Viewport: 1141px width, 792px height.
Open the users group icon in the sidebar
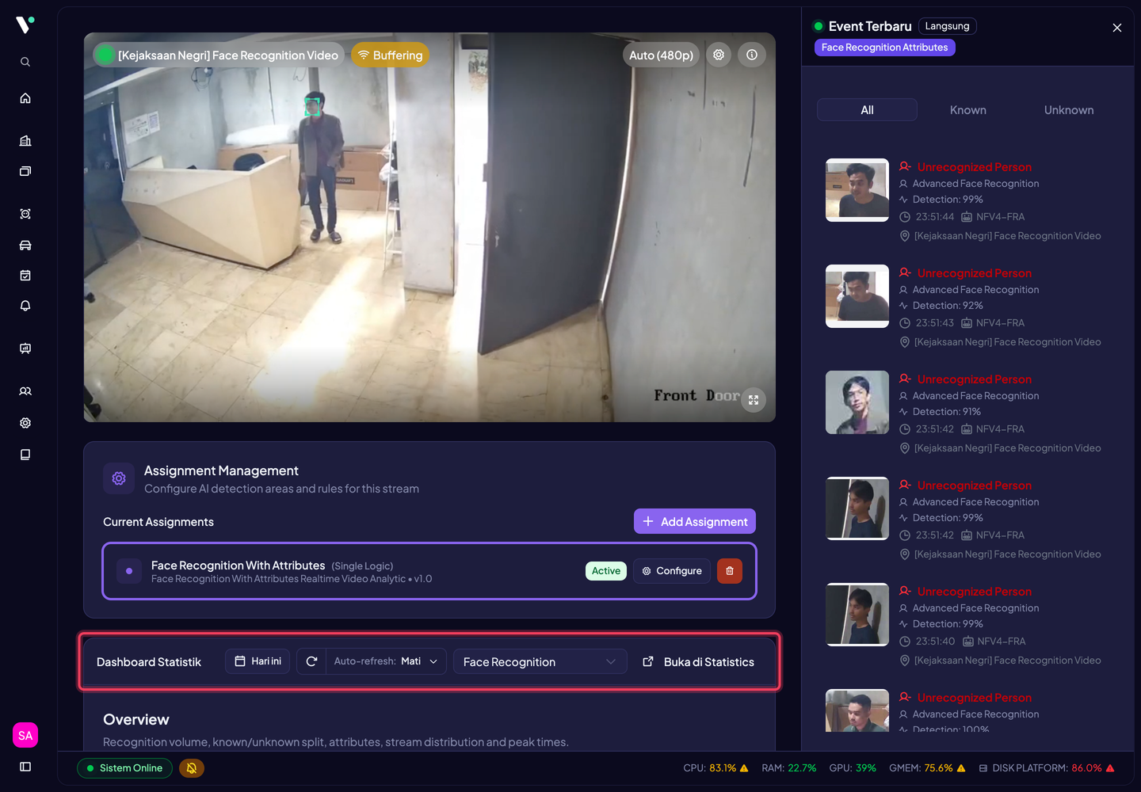click(x=25, y=391)
